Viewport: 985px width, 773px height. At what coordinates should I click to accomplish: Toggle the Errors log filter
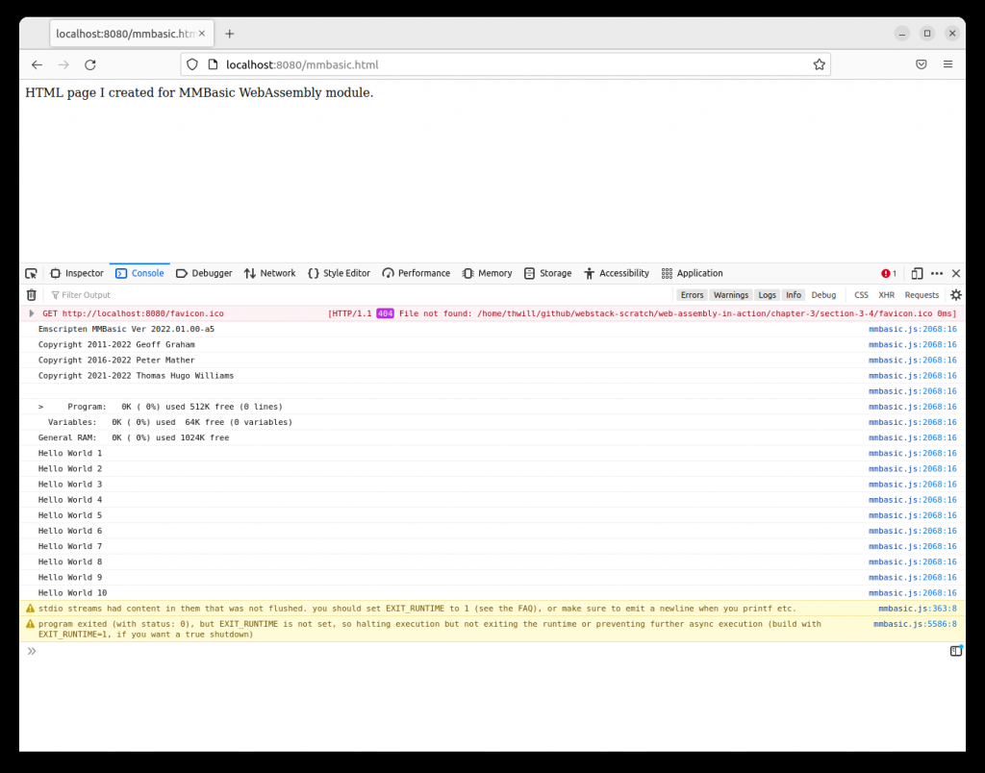(692, 295)
